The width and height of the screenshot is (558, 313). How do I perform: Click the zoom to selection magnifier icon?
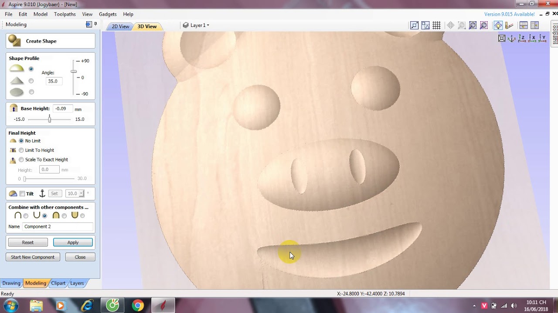coord(484,25)
